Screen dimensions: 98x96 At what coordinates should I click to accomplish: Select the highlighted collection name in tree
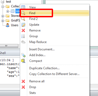[18, 11]
